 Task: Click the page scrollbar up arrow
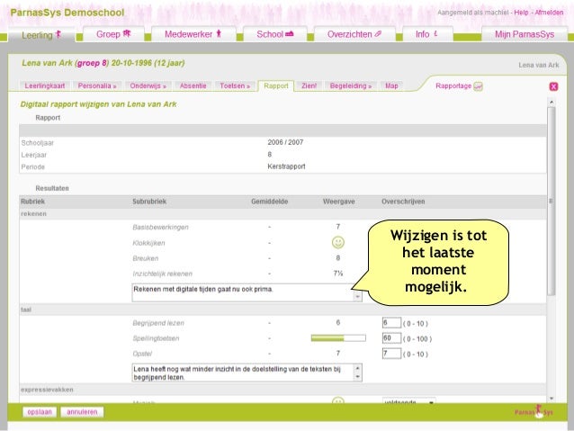(x=552, y=102)
